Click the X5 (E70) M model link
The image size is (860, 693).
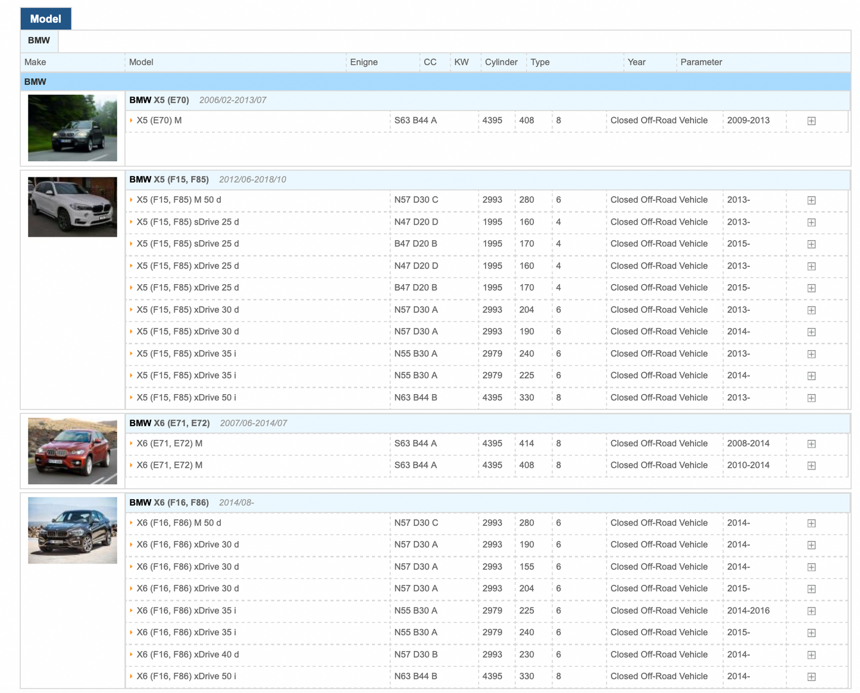[x=159, y=120]
